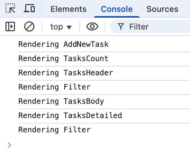Click the dropdown arrow beside top

69,27
